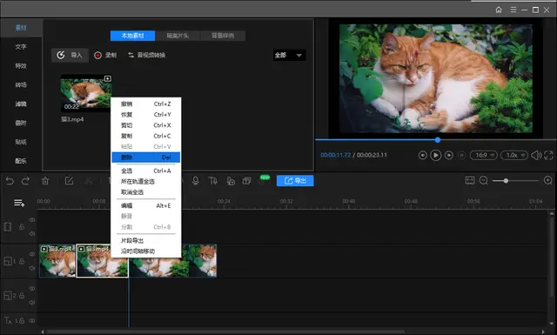557x335 pixels.
Task: Switch to the 精美片头 tab
Action: tap(178, 36)
